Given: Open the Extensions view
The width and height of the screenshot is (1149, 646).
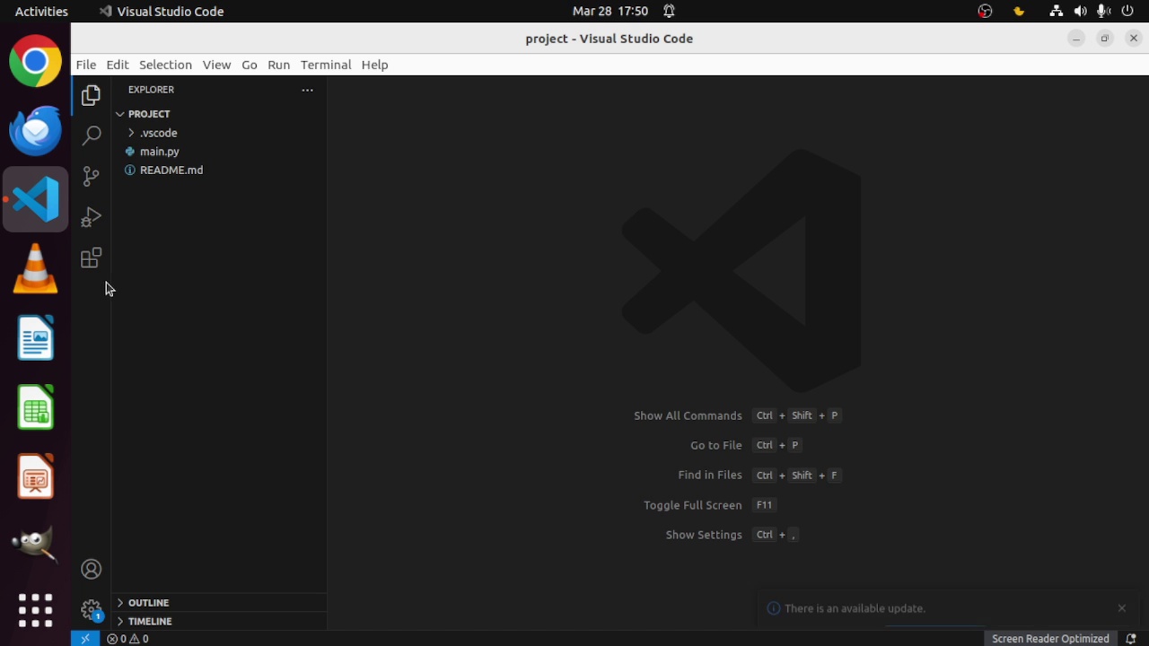Looking at the screenshot, I should click(x=91, y=258).
